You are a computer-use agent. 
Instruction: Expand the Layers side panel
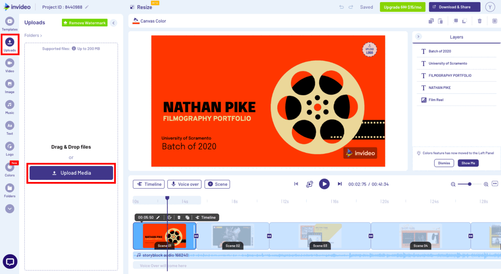[419, 36]
